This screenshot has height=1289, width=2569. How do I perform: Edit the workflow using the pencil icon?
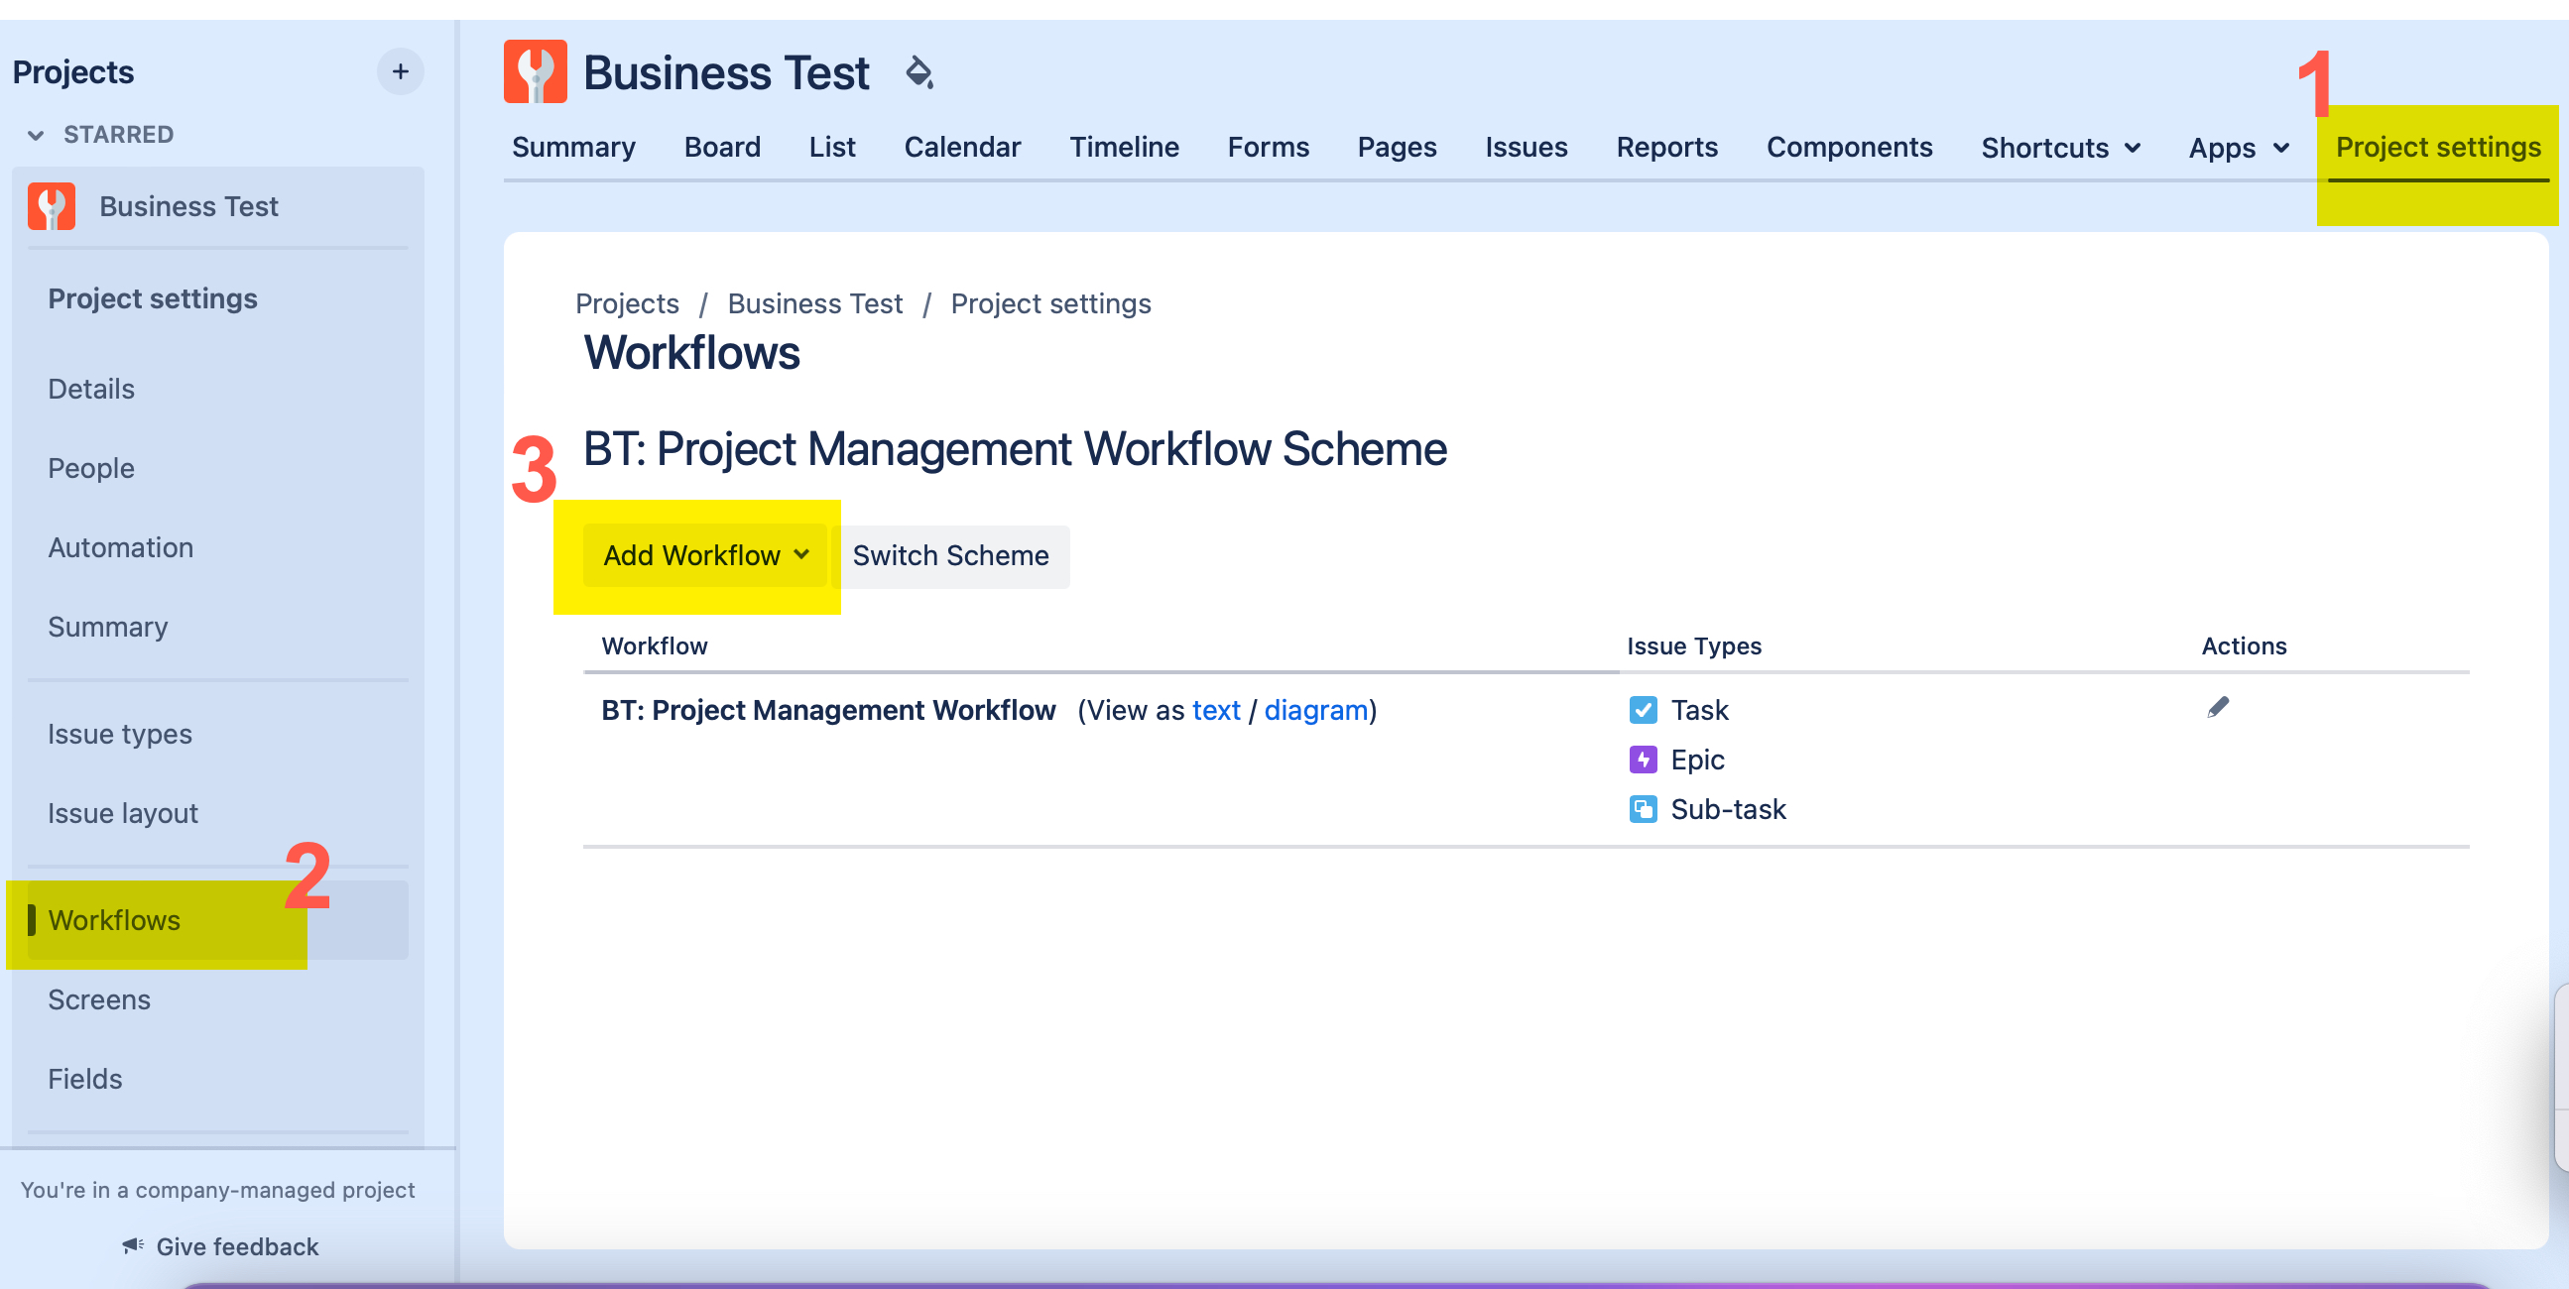[x=2217, y=707]
